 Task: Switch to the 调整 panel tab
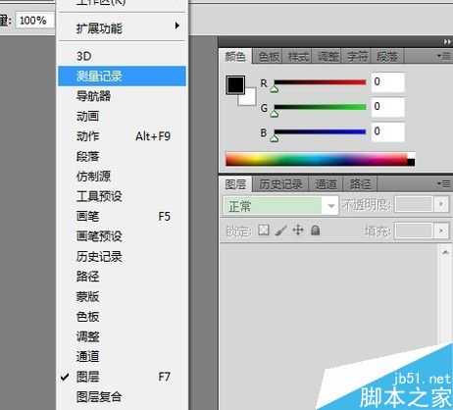[327, 57]
